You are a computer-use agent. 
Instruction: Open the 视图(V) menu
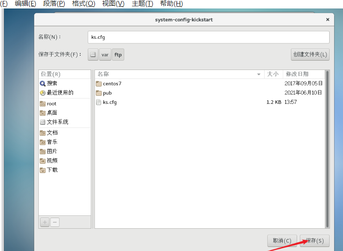tap(113, 4)
